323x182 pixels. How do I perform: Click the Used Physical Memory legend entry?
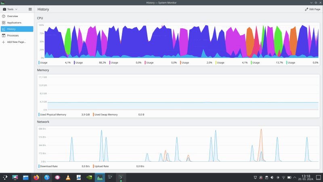(53, 114)
